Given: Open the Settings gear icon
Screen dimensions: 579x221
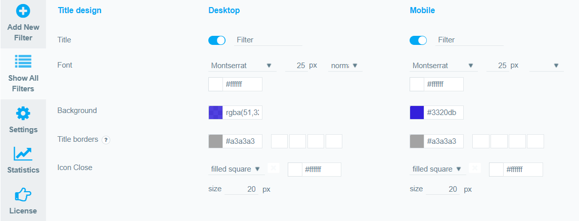Looking at the screenshot, I should click(x=23, y=114).
